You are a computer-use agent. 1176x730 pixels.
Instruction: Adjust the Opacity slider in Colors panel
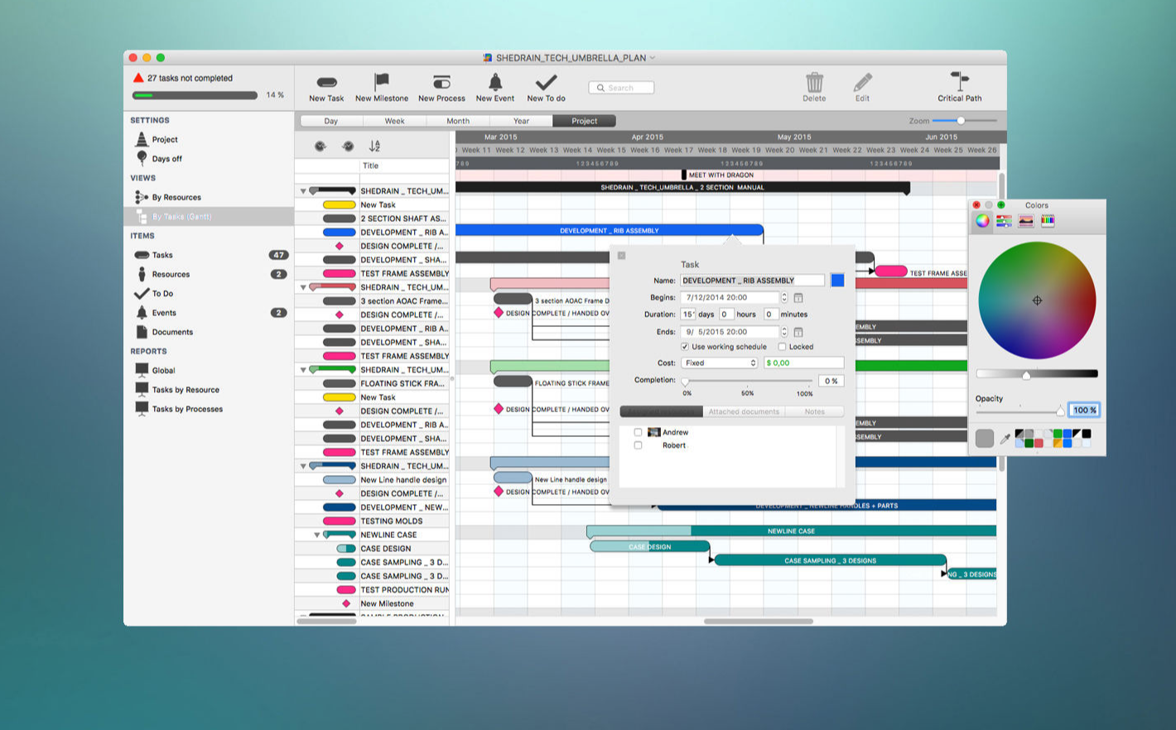tap(1020, 411)
